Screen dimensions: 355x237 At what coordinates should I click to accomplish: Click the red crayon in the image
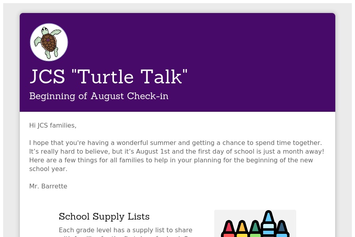tap(229, 229)
